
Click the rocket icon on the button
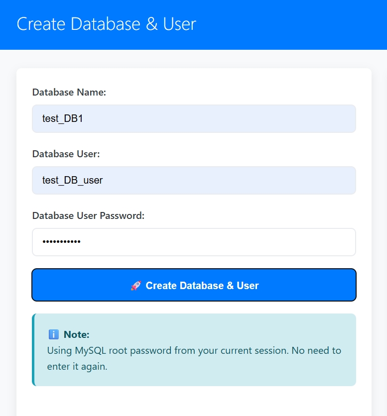[x=136, y=286]
